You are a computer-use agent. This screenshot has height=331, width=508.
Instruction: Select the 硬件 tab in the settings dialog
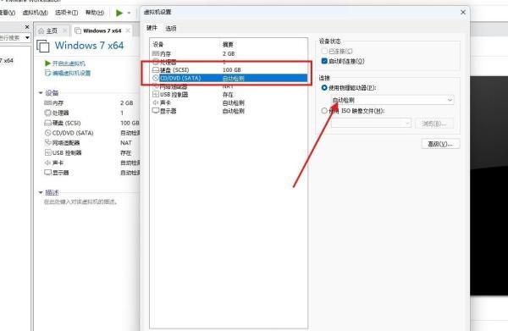152,28
